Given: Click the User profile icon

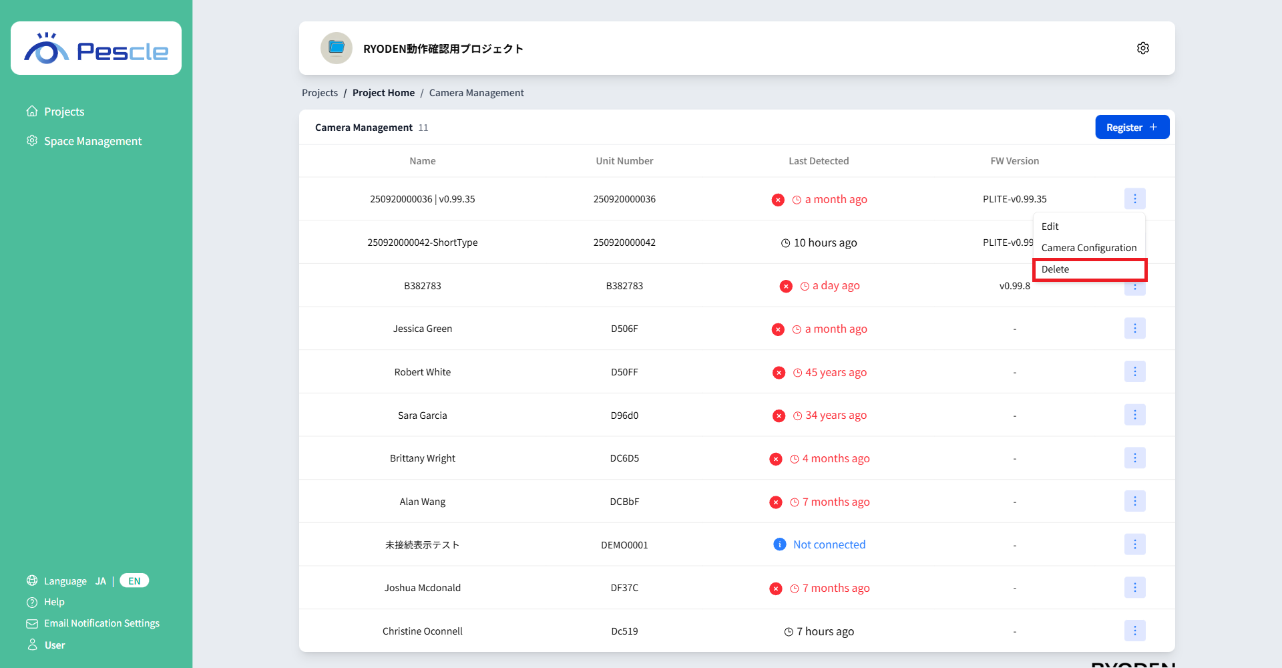Looking at the screenshot, I should 32,645.
